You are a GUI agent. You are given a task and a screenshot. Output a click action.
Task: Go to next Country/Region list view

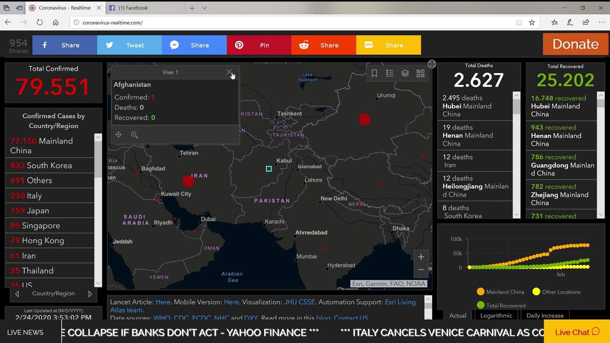[90, 294]
